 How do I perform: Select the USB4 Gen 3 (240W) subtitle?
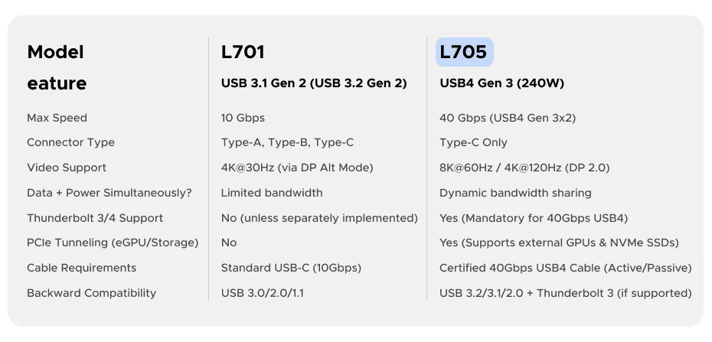(501, 83)
